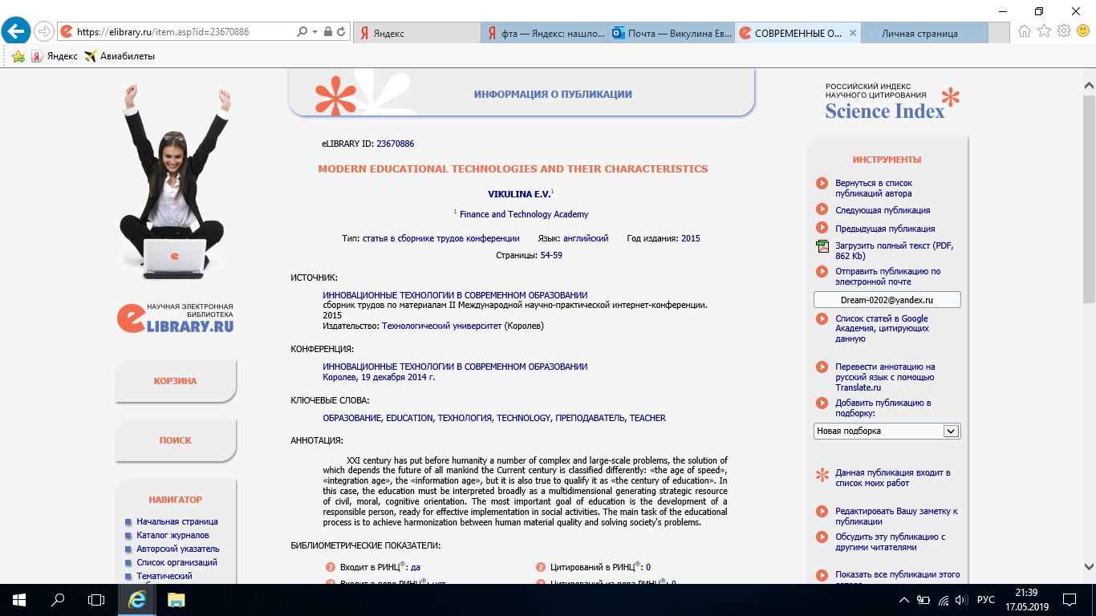This screenshot has width=1096, height=616.
Task: Switch to the 'Яндекс' tab
Action: click(x=417, y=33)
